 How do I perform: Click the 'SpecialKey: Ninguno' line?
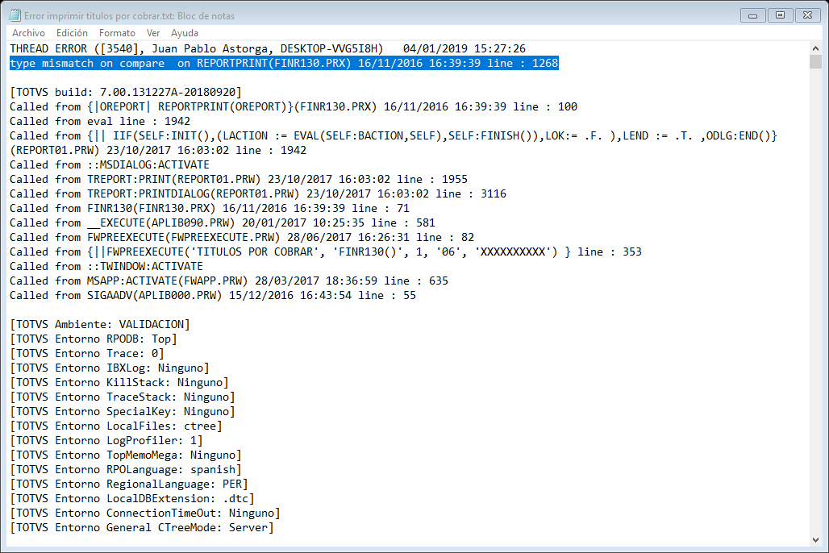[123, 411]
